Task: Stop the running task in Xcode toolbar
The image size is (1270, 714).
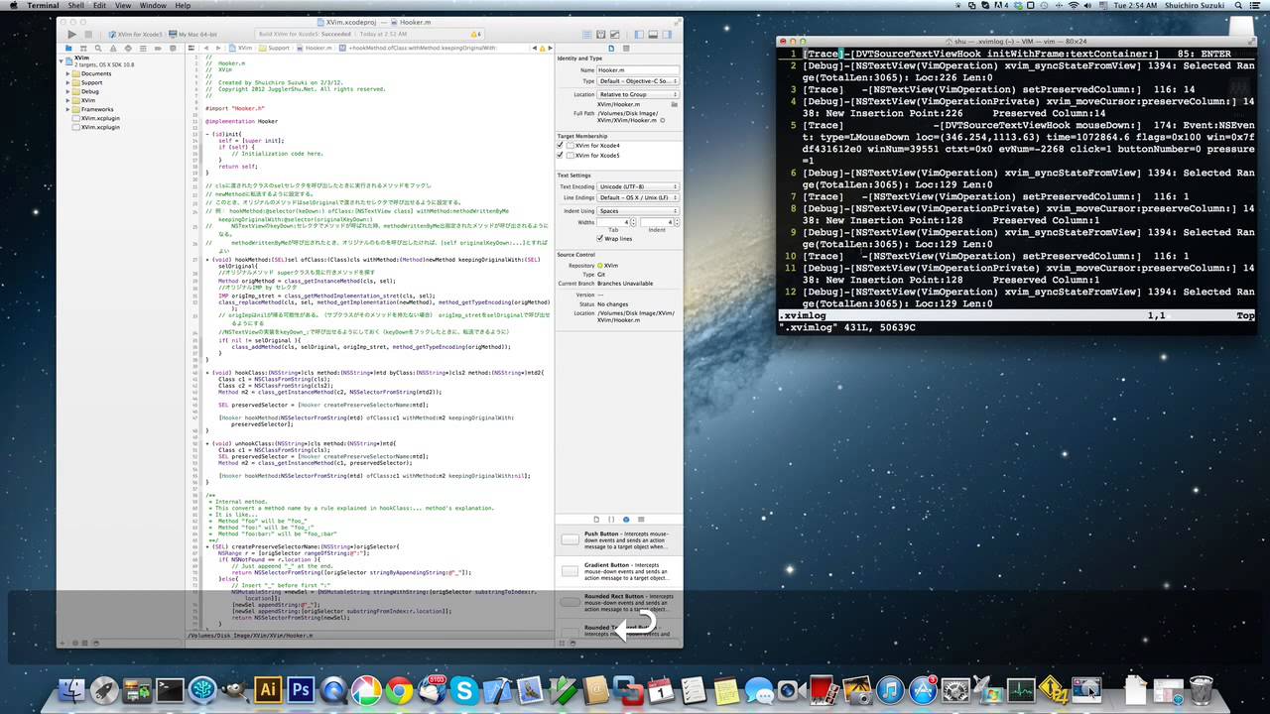Action: click(88, 35)
